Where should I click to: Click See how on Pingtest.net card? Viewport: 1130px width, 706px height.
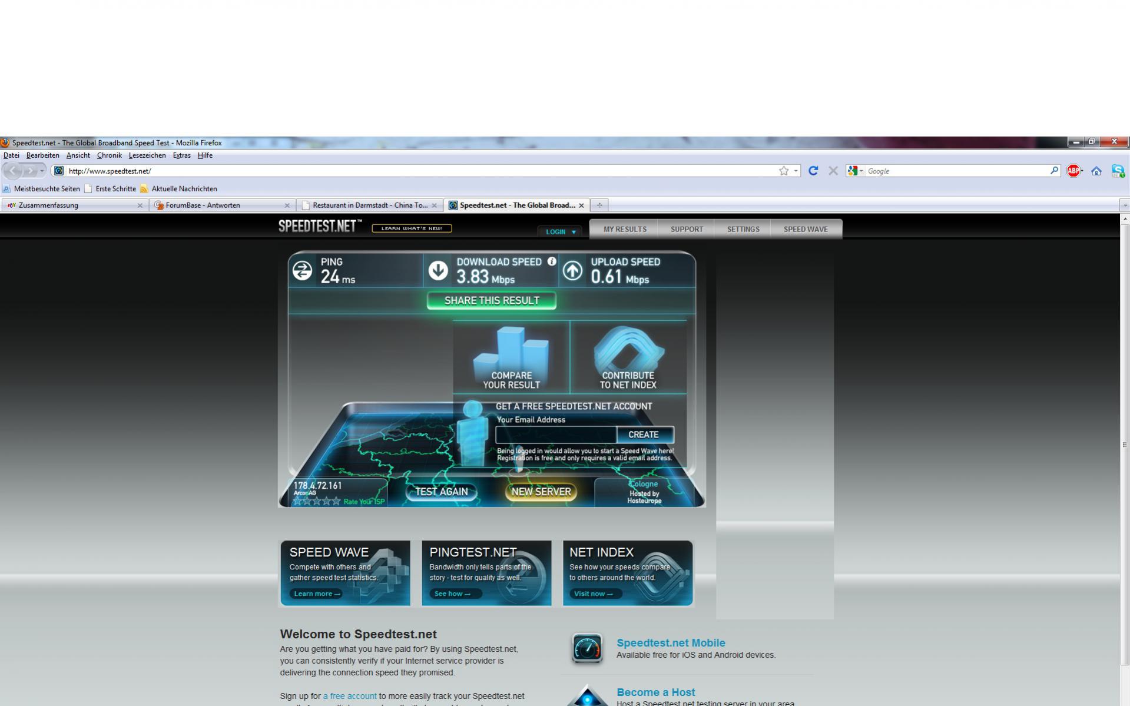pyautogui.click(x=455, y=594)
